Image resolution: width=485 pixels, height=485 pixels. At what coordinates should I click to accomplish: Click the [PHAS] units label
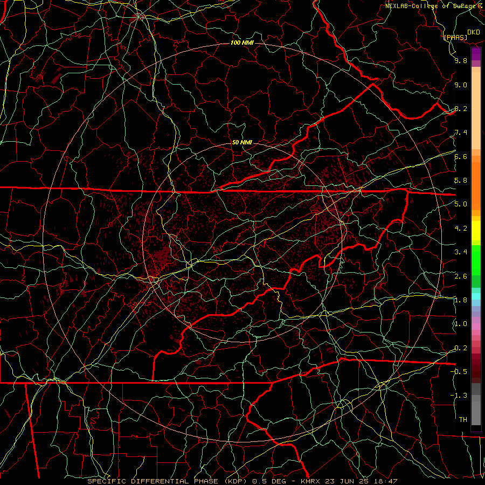click(x=455, y=37)
